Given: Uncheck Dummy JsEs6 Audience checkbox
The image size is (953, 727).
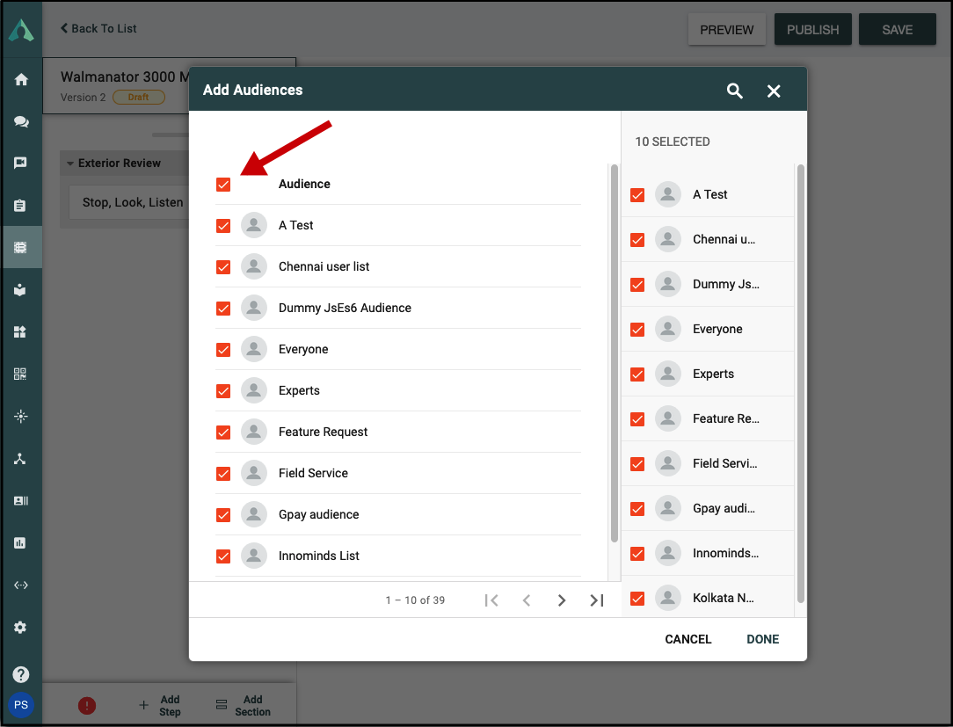Looking at the screenshot, I should click(x=223, y=309).
